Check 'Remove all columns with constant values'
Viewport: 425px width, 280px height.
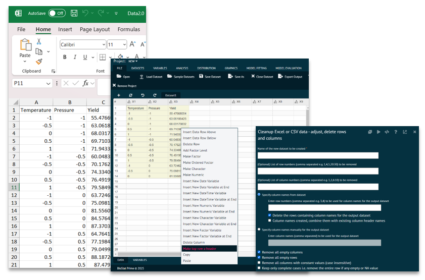[260, 263]
